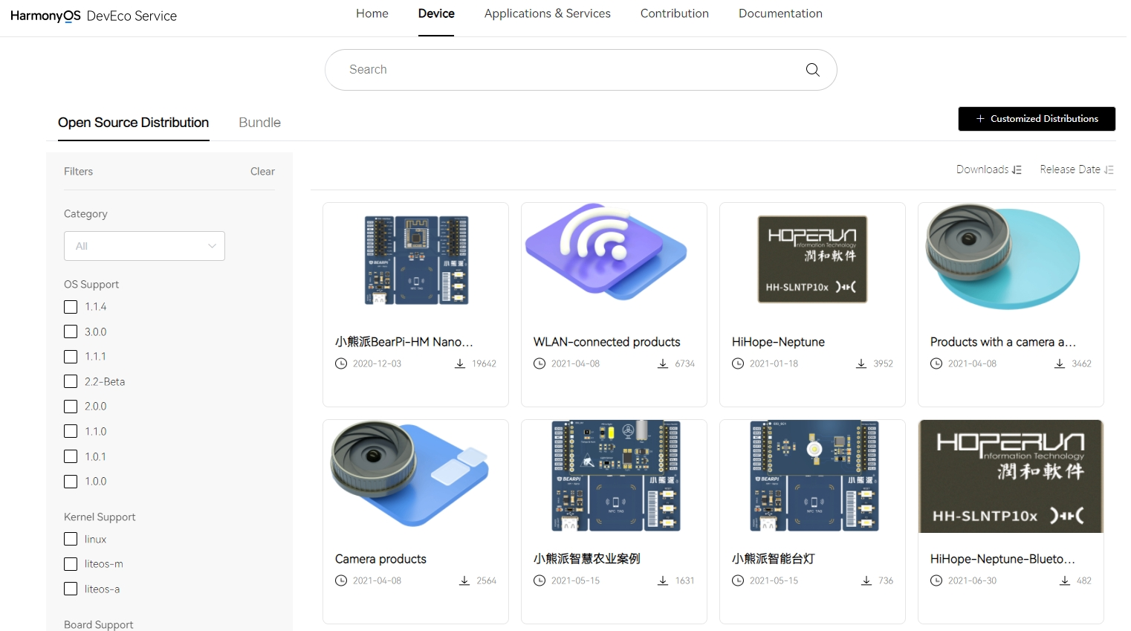Click download icon on Camera products card
This screenshot has width=1131, height=631.
coord(464,580)
